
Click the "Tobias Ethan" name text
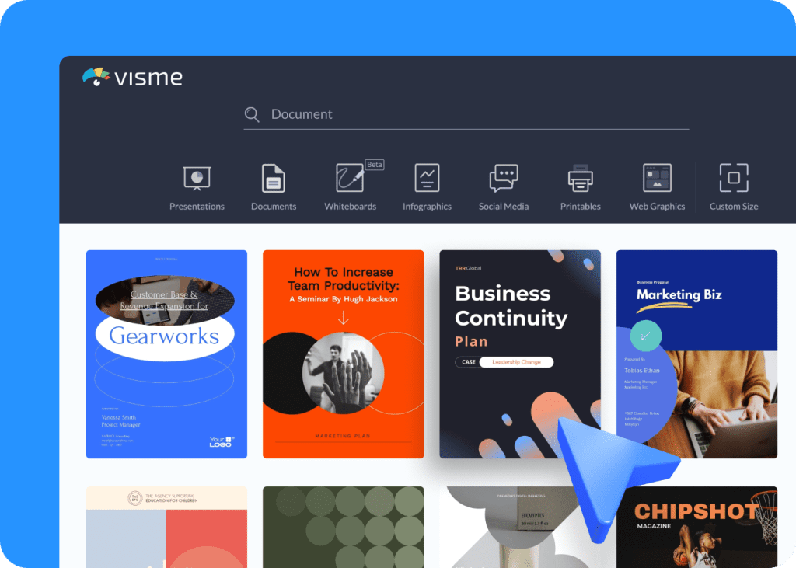tap(641, 370)
